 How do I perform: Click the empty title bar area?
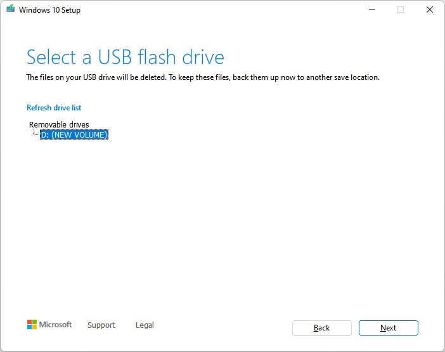(222, 10)
